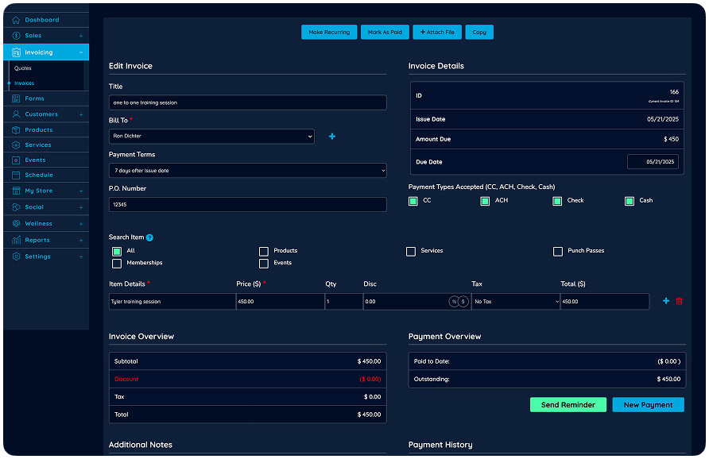Click the Products box icon
The height and width of the screenshot is (459, 709).
click(16, 130)
